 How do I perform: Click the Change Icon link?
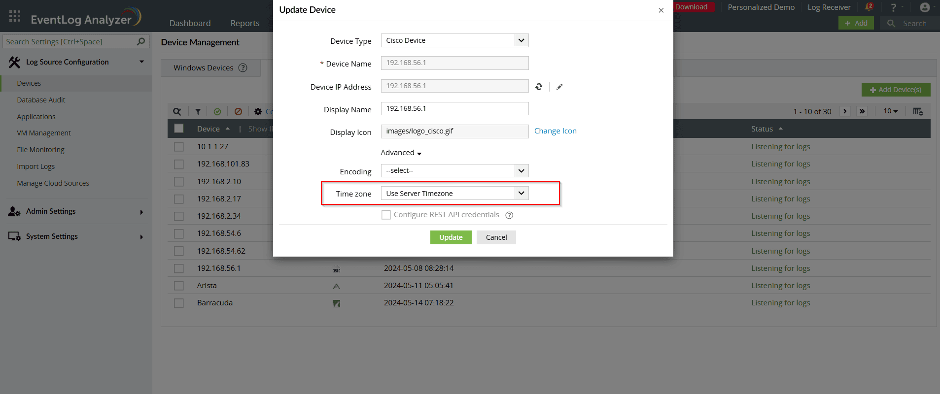click(x=555, y=131)
